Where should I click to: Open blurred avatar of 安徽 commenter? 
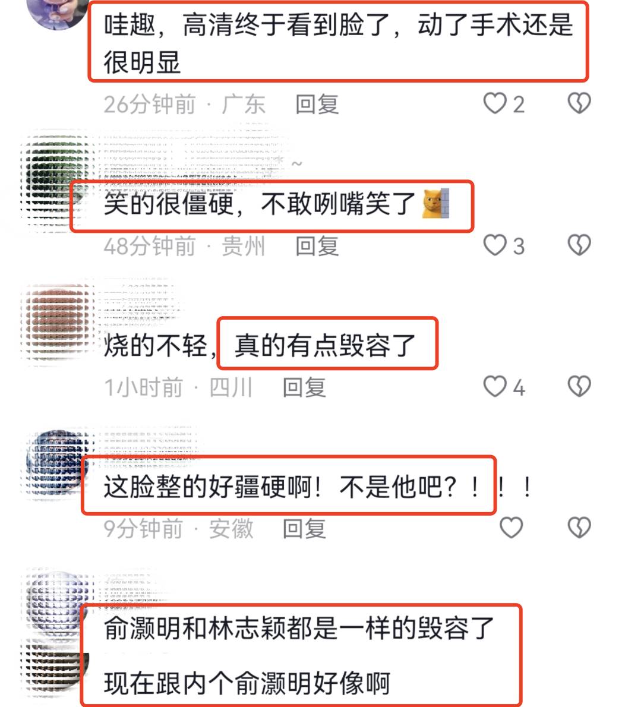(58, 465)
